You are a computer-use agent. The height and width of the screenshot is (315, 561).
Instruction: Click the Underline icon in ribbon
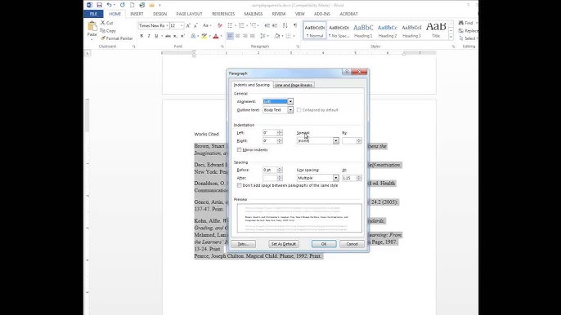click(x=156, y=36)
